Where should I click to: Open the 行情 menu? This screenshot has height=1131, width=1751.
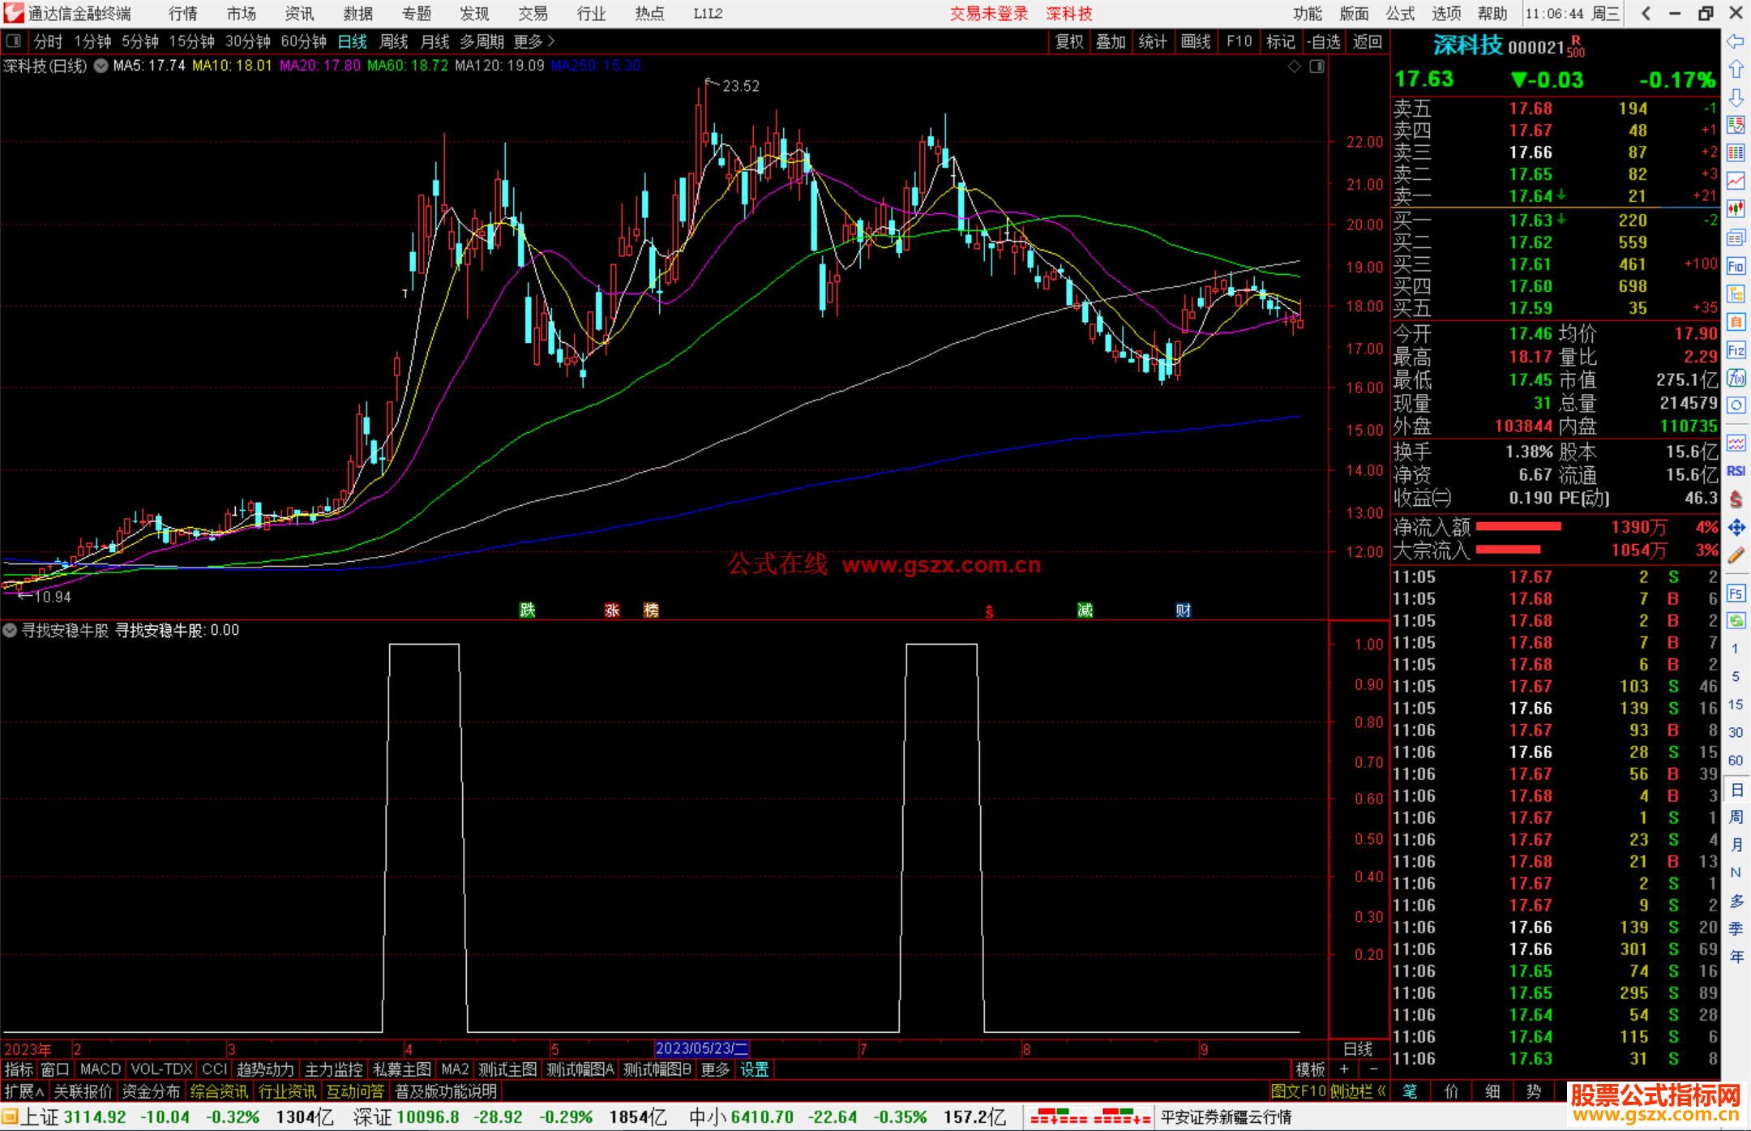(x=182, y=14)
